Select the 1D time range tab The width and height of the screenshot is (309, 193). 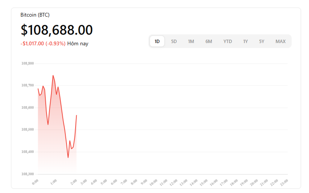pyautogui.click(x=157, y=42)
